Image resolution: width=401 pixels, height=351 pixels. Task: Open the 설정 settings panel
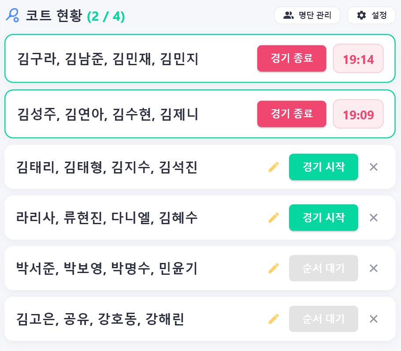click(371, 15)
